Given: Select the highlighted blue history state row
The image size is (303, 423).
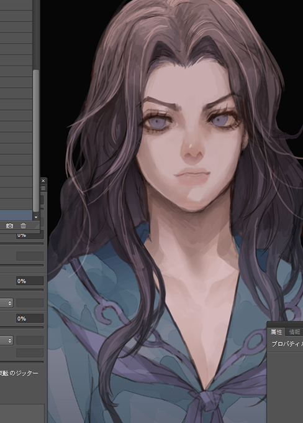Looking at the screenshot, I should click(16, 215).
